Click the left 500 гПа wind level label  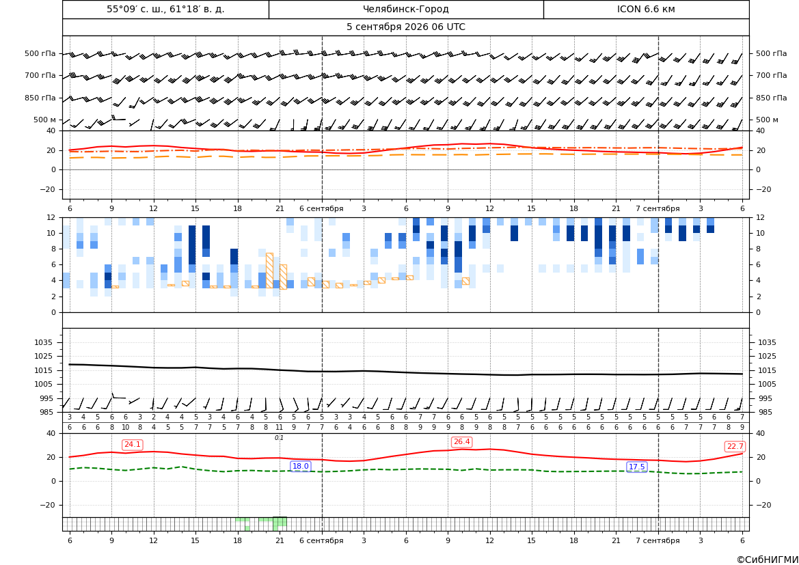(40, 53)
